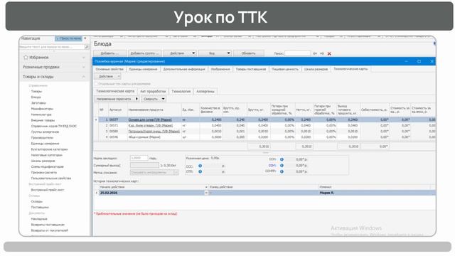Screen dimensions: 455x256
Task: Open the Товары поставщиков tab
Action: point(251,69)
